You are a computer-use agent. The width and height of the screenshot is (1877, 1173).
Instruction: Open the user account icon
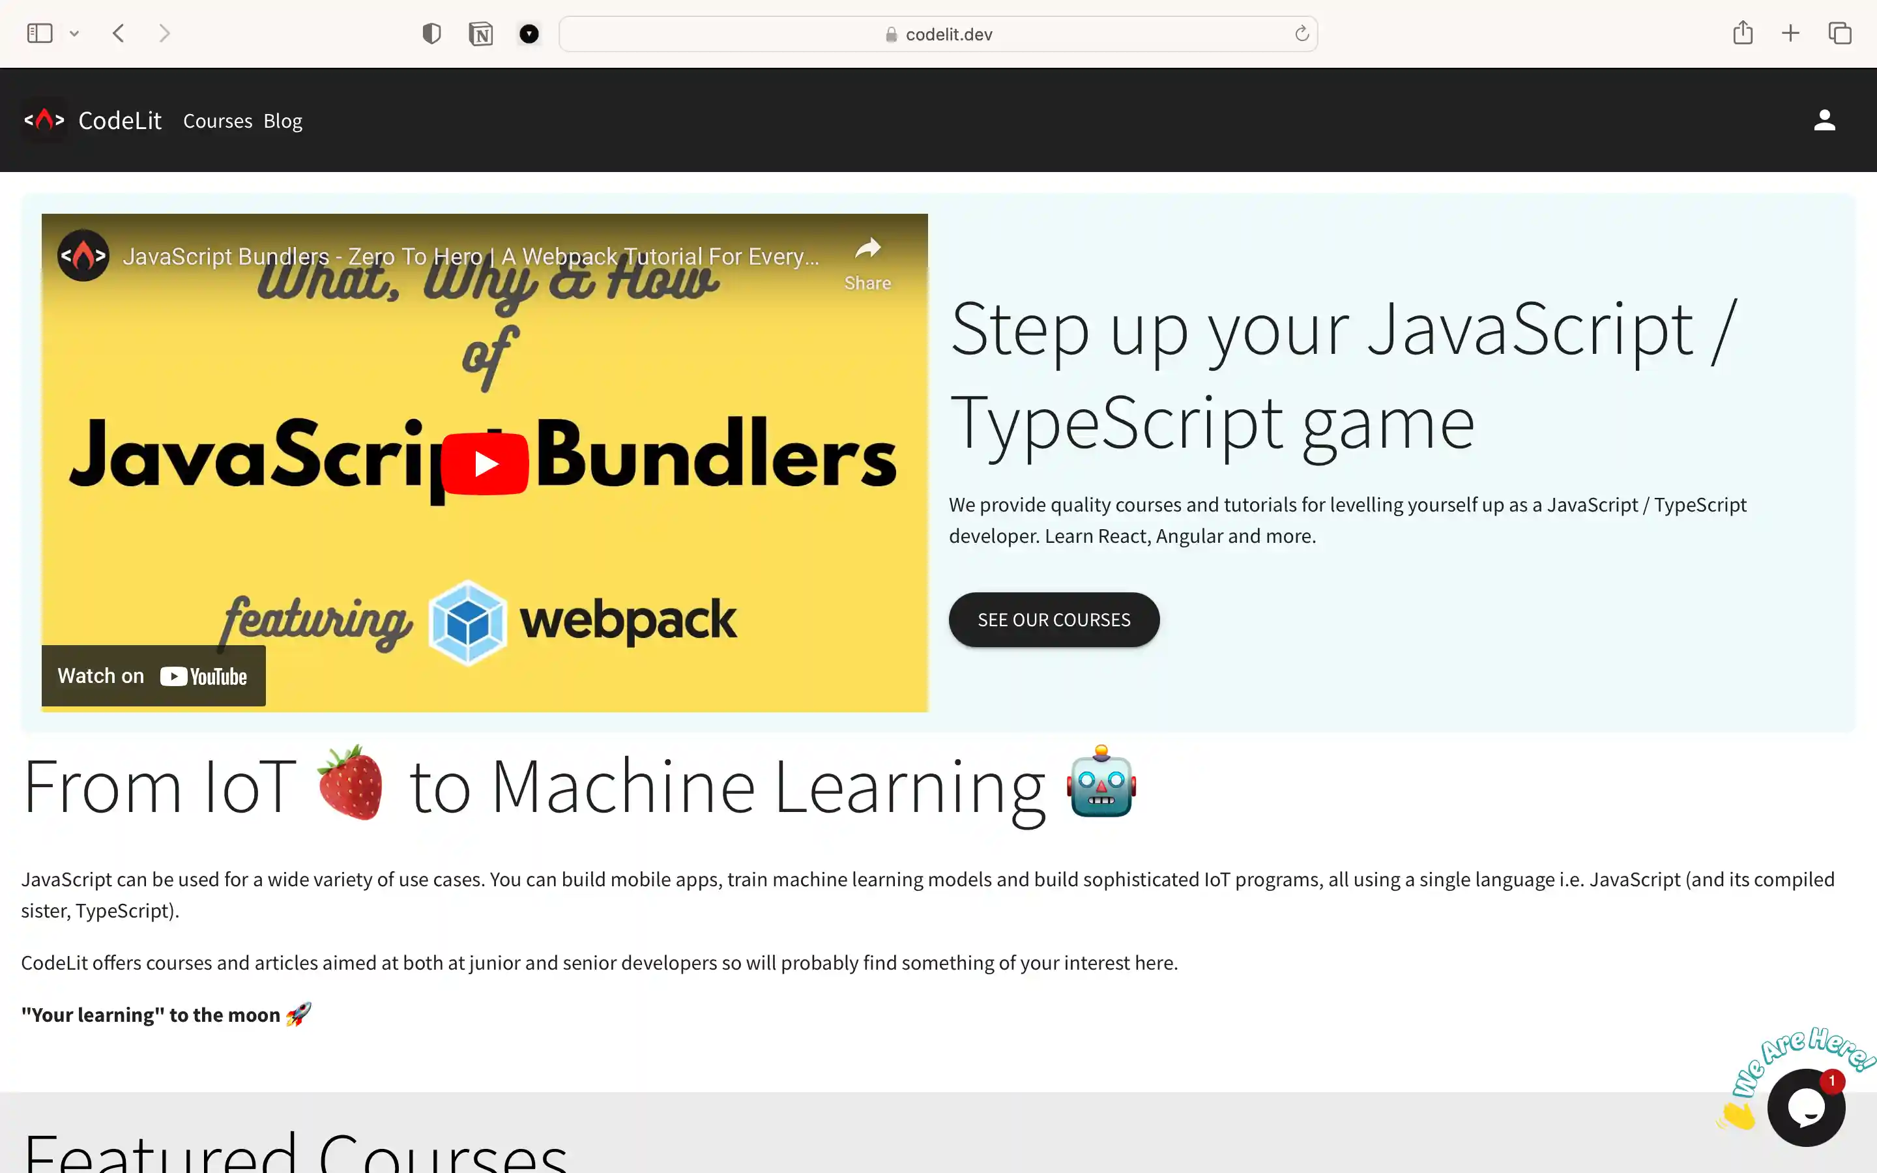click(1824, 119)
